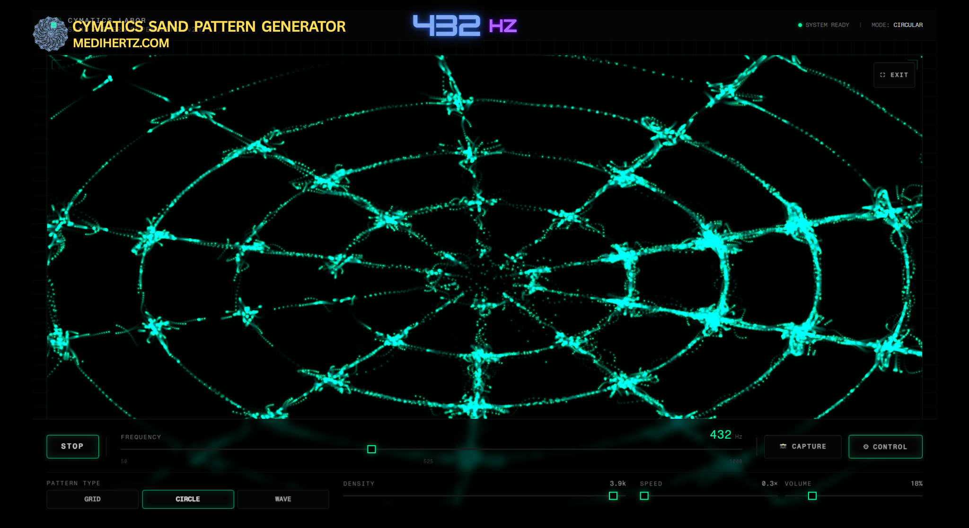This screenshot has width=969, height=528.
Task: Click the circular mandala logo icon
Action: point(51,34)
